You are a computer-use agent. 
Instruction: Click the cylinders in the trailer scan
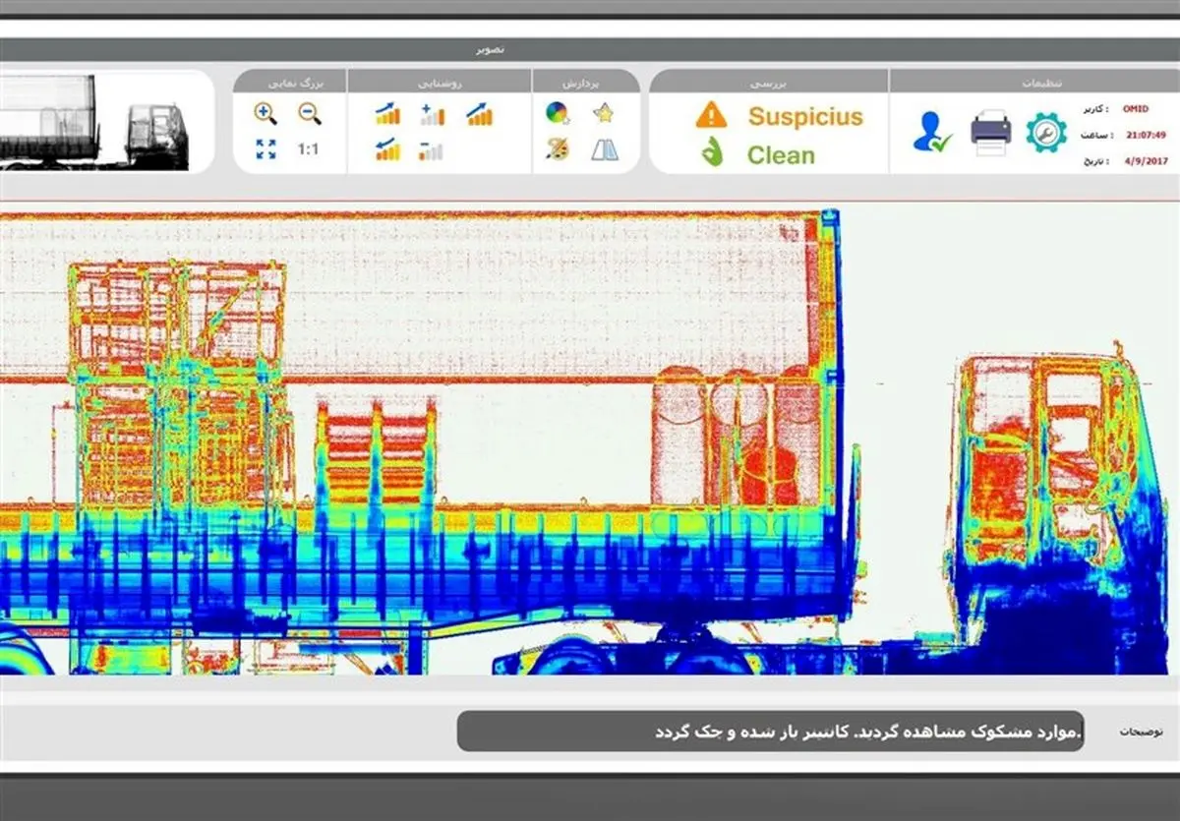coord(738,436)
